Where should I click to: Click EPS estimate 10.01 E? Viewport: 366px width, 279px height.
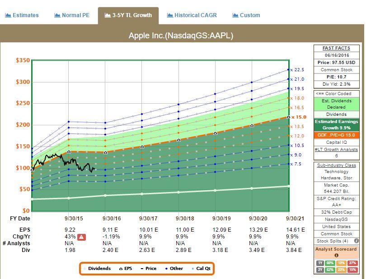coord(149,230)
